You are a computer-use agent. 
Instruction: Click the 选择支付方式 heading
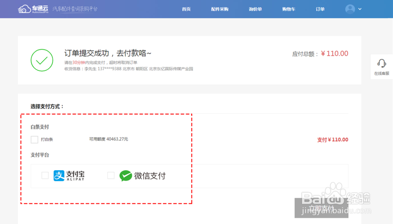(47, 106)
